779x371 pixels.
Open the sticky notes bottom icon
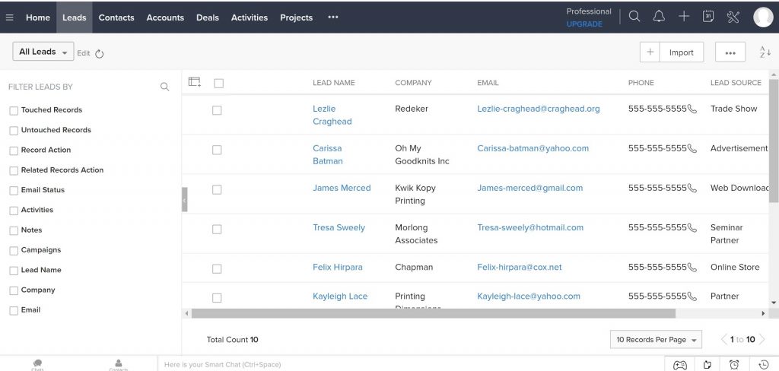(x=708, y=365)
